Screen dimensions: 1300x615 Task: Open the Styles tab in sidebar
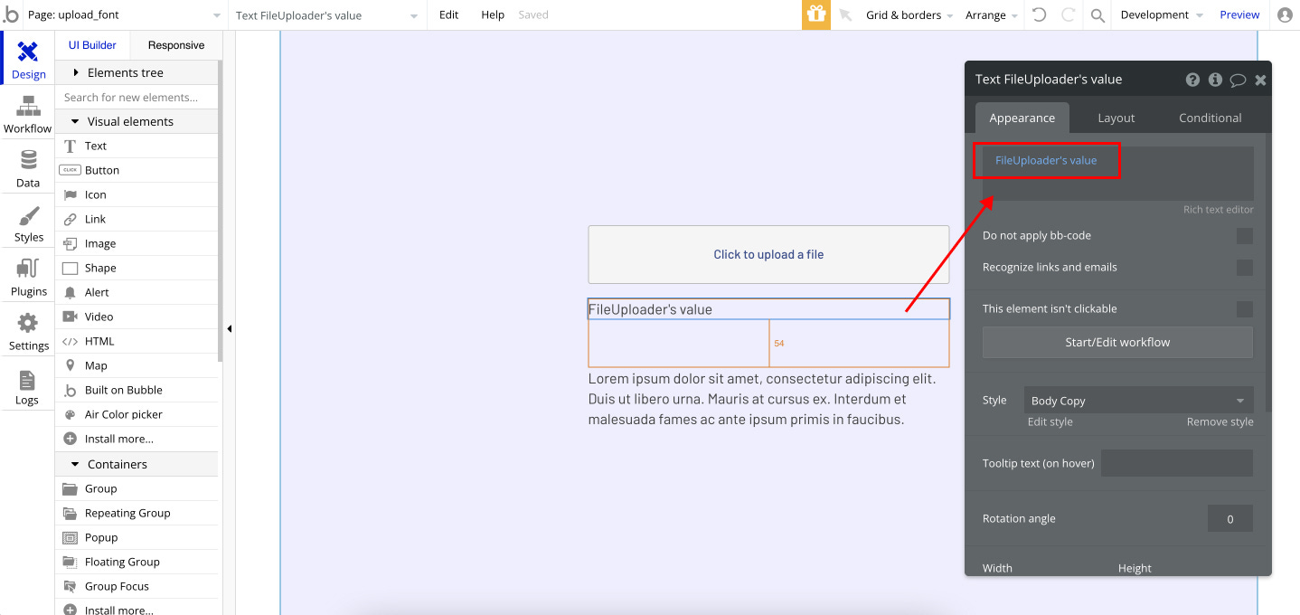point(28,222)
